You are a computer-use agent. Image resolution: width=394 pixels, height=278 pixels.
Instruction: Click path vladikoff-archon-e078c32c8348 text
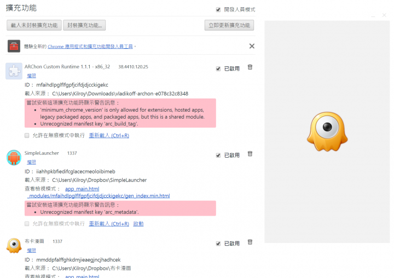(x=152, y=94)
